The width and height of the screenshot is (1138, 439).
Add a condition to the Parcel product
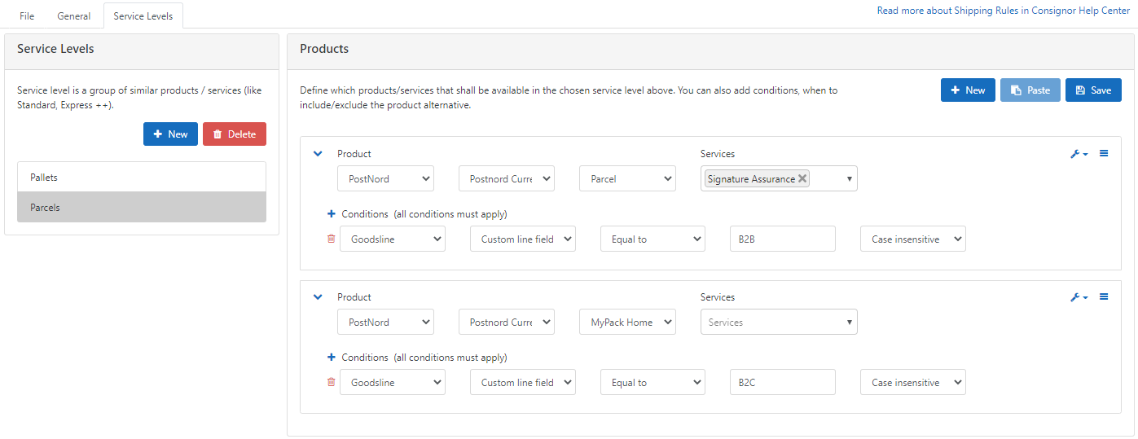coord(332,214)
